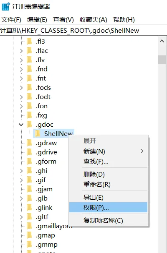167x253 pixels.
Task: Expand the .flv registry key
Action: [x=21, y=60]
